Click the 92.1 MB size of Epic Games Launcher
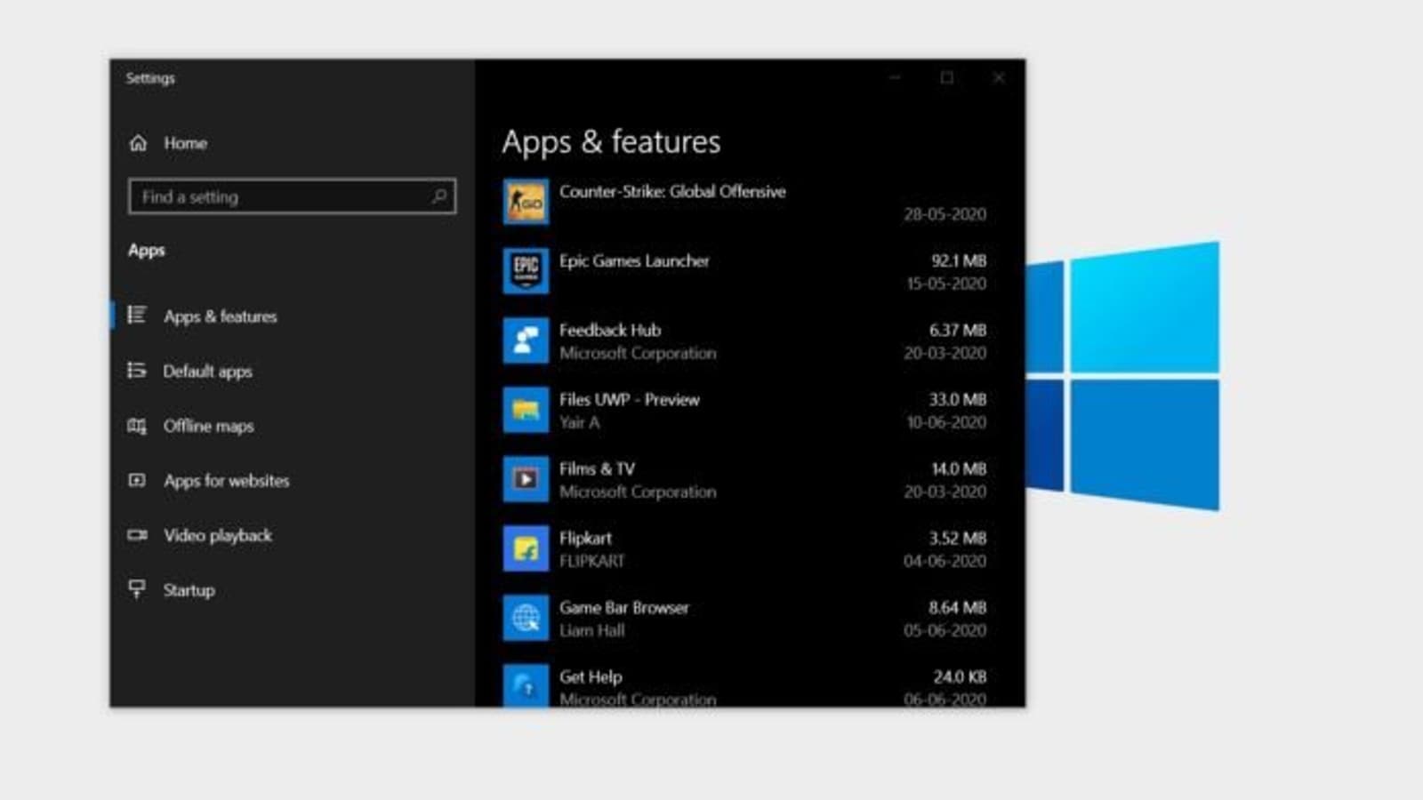Screen dimensions: 1423x800 coord(959,260)
